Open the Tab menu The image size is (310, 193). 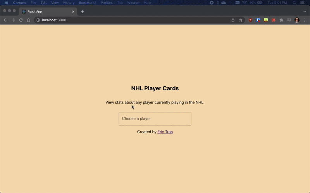(x=120, y=3)
